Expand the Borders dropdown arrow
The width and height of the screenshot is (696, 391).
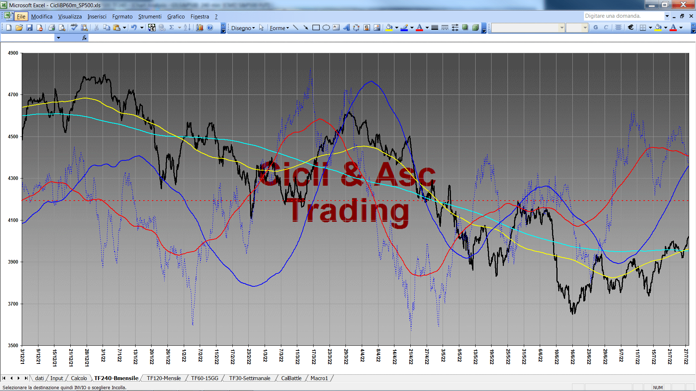click(650, 28)
